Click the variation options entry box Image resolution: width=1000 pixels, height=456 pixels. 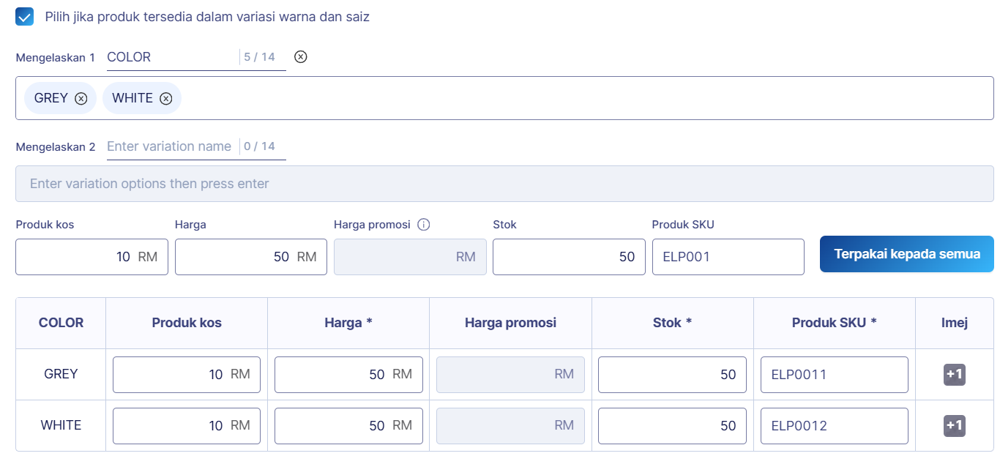click(x=504, y=184)
